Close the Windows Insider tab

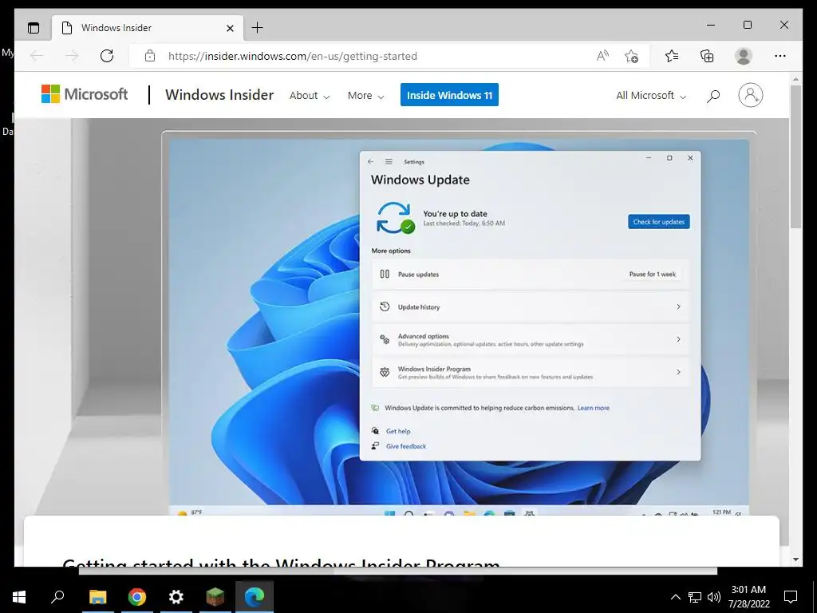230,28
